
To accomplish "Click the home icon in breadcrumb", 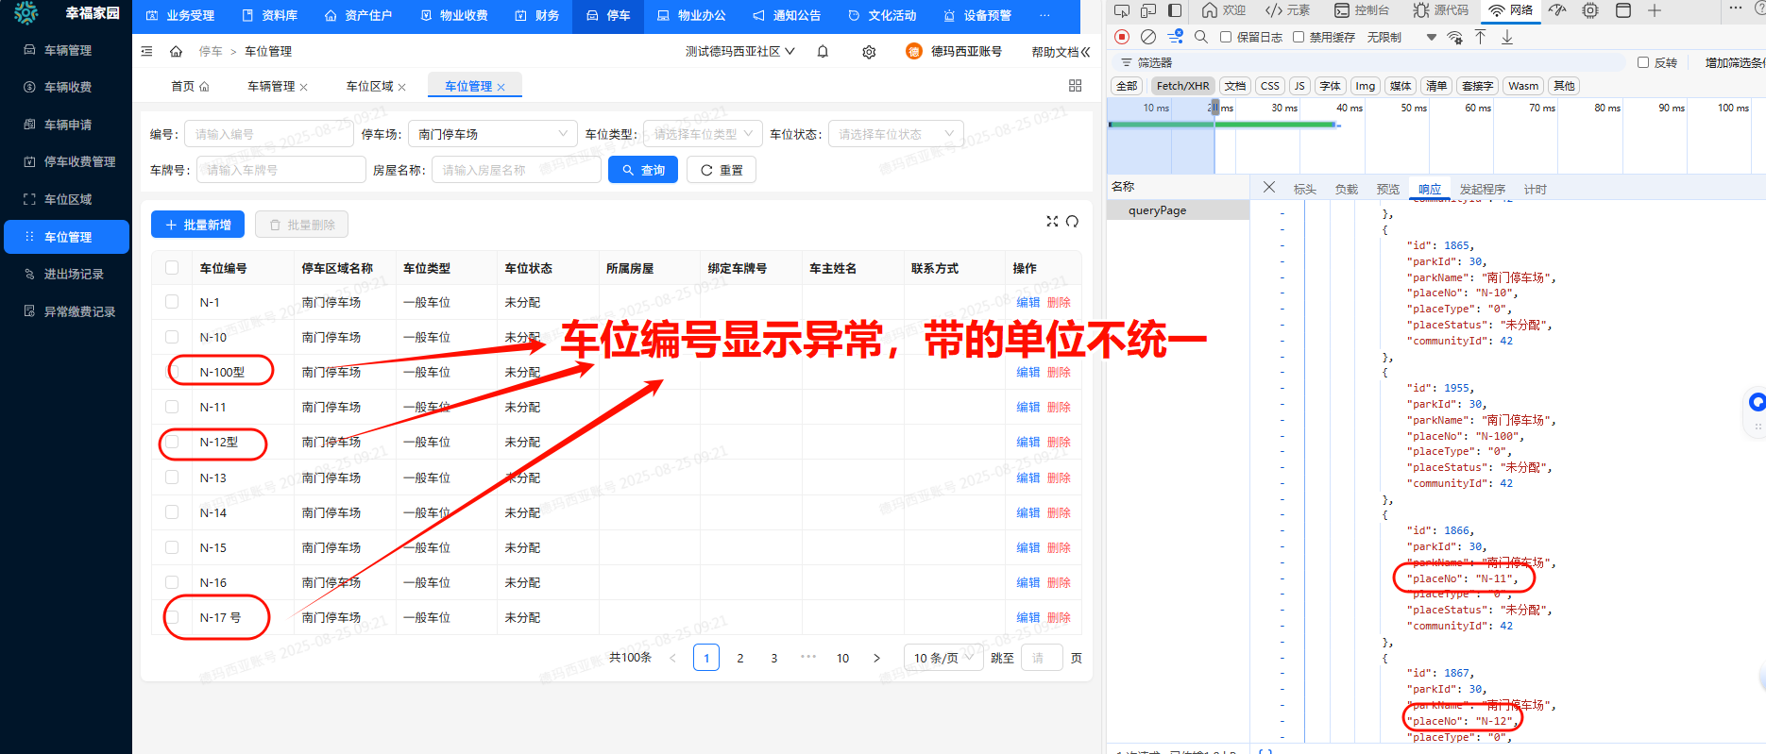I will click(176, 52).
